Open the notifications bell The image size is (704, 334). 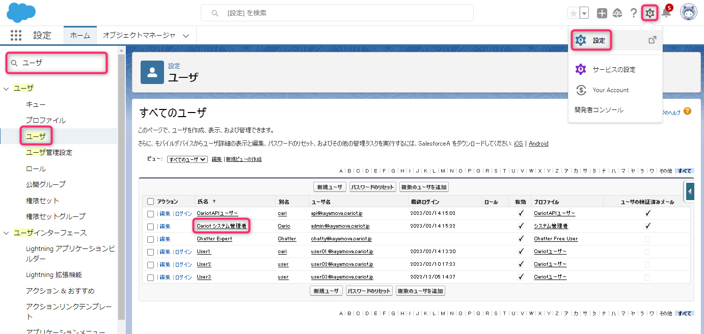point(666,13)
